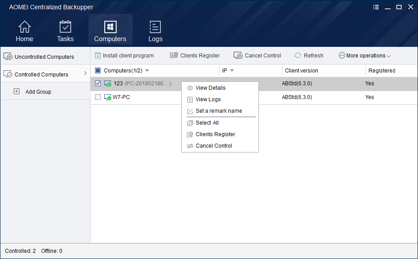Click the Select All checkbox icon in context menu
The width and height of the screenshot is (418, 259).
coord(190,123)
